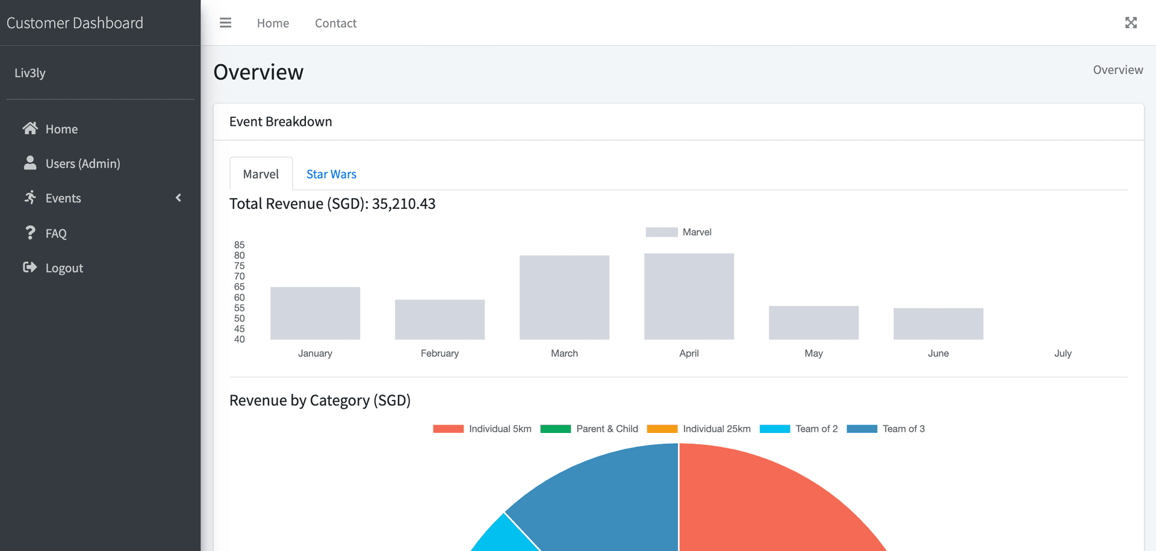Open the hamburger menu icon
1156x551 pixels.
point(225,22)
